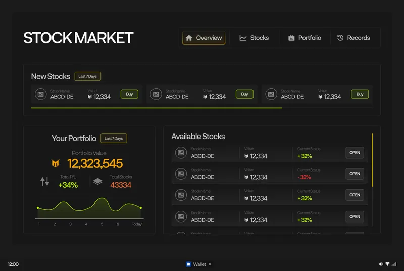Click the Today label on chart axis

pos(137,224)
